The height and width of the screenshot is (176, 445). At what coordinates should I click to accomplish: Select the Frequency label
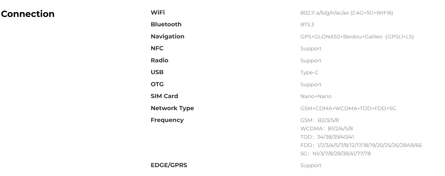pyautogui.click(x=167, y=120)
